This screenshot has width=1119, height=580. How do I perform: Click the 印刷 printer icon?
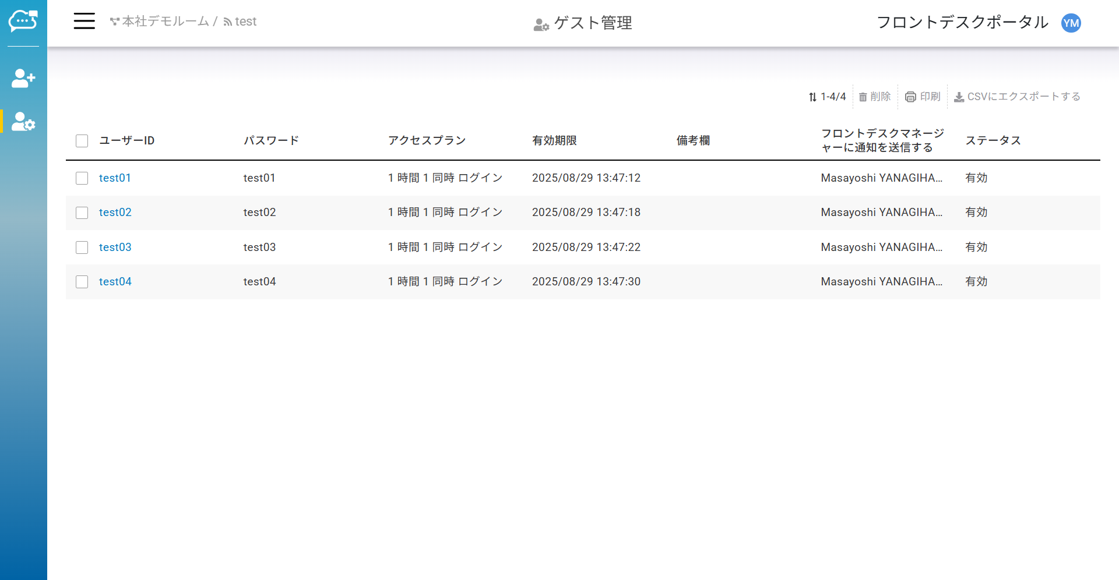coord(910,97)
